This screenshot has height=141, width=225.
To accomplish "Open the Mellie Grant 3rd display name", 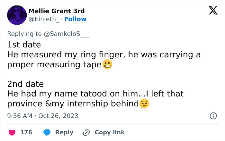I will pyautogui.click(x=57, y=11).
